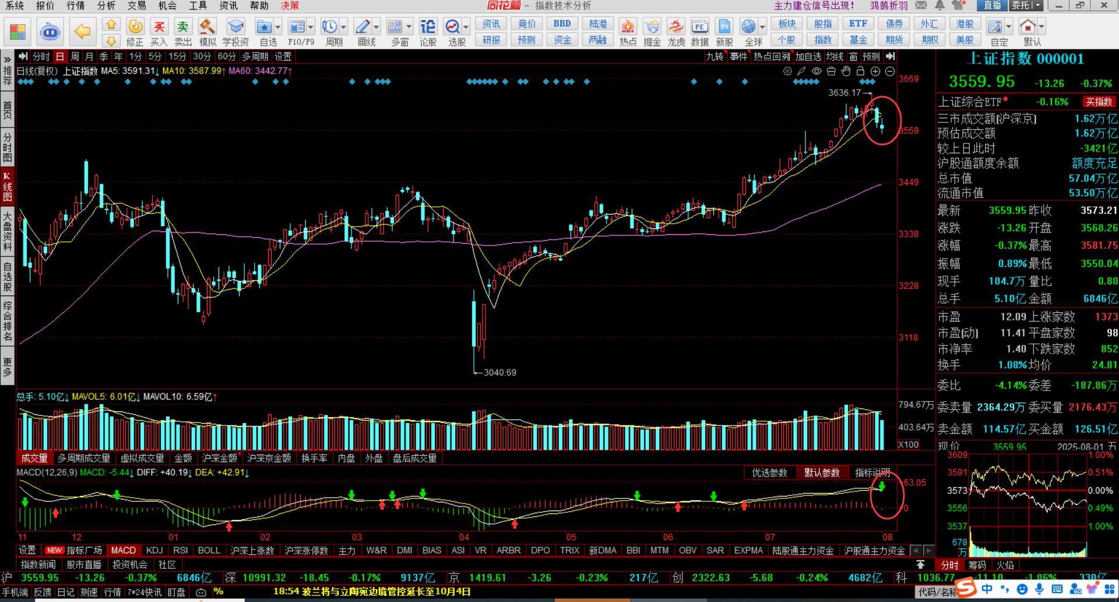
Task: Expand the 自定 dropdown arrow
Action: coord(1009,27)
